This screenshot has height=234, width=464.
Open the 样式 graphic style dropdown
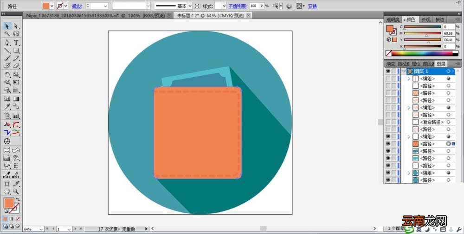224,6
